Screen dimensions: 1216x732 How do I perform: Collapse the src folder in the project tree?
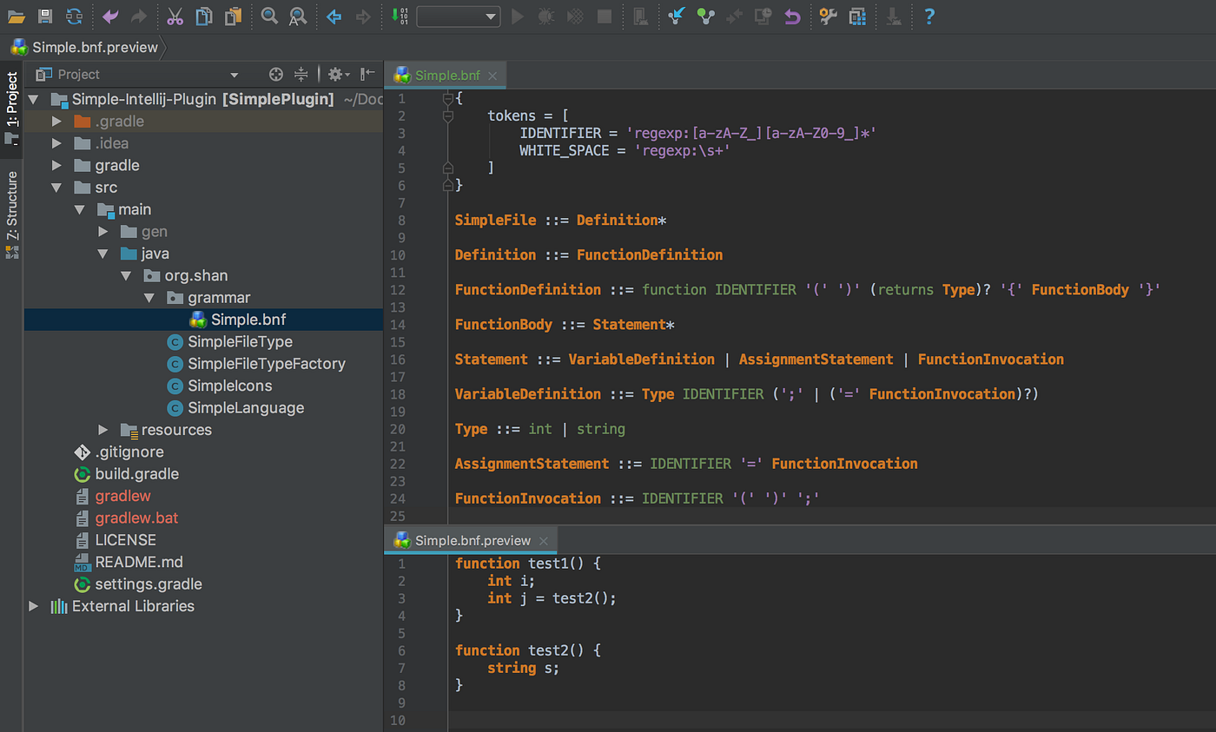coord(56,187)
